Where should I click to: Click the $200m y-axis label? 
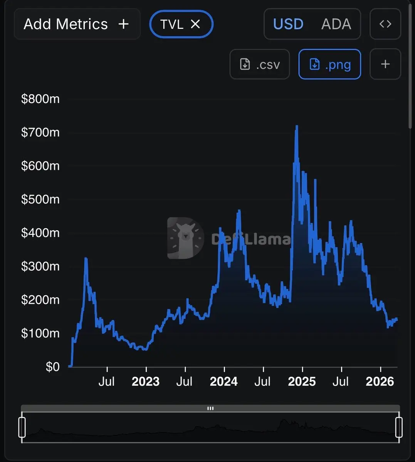point(40,300)
